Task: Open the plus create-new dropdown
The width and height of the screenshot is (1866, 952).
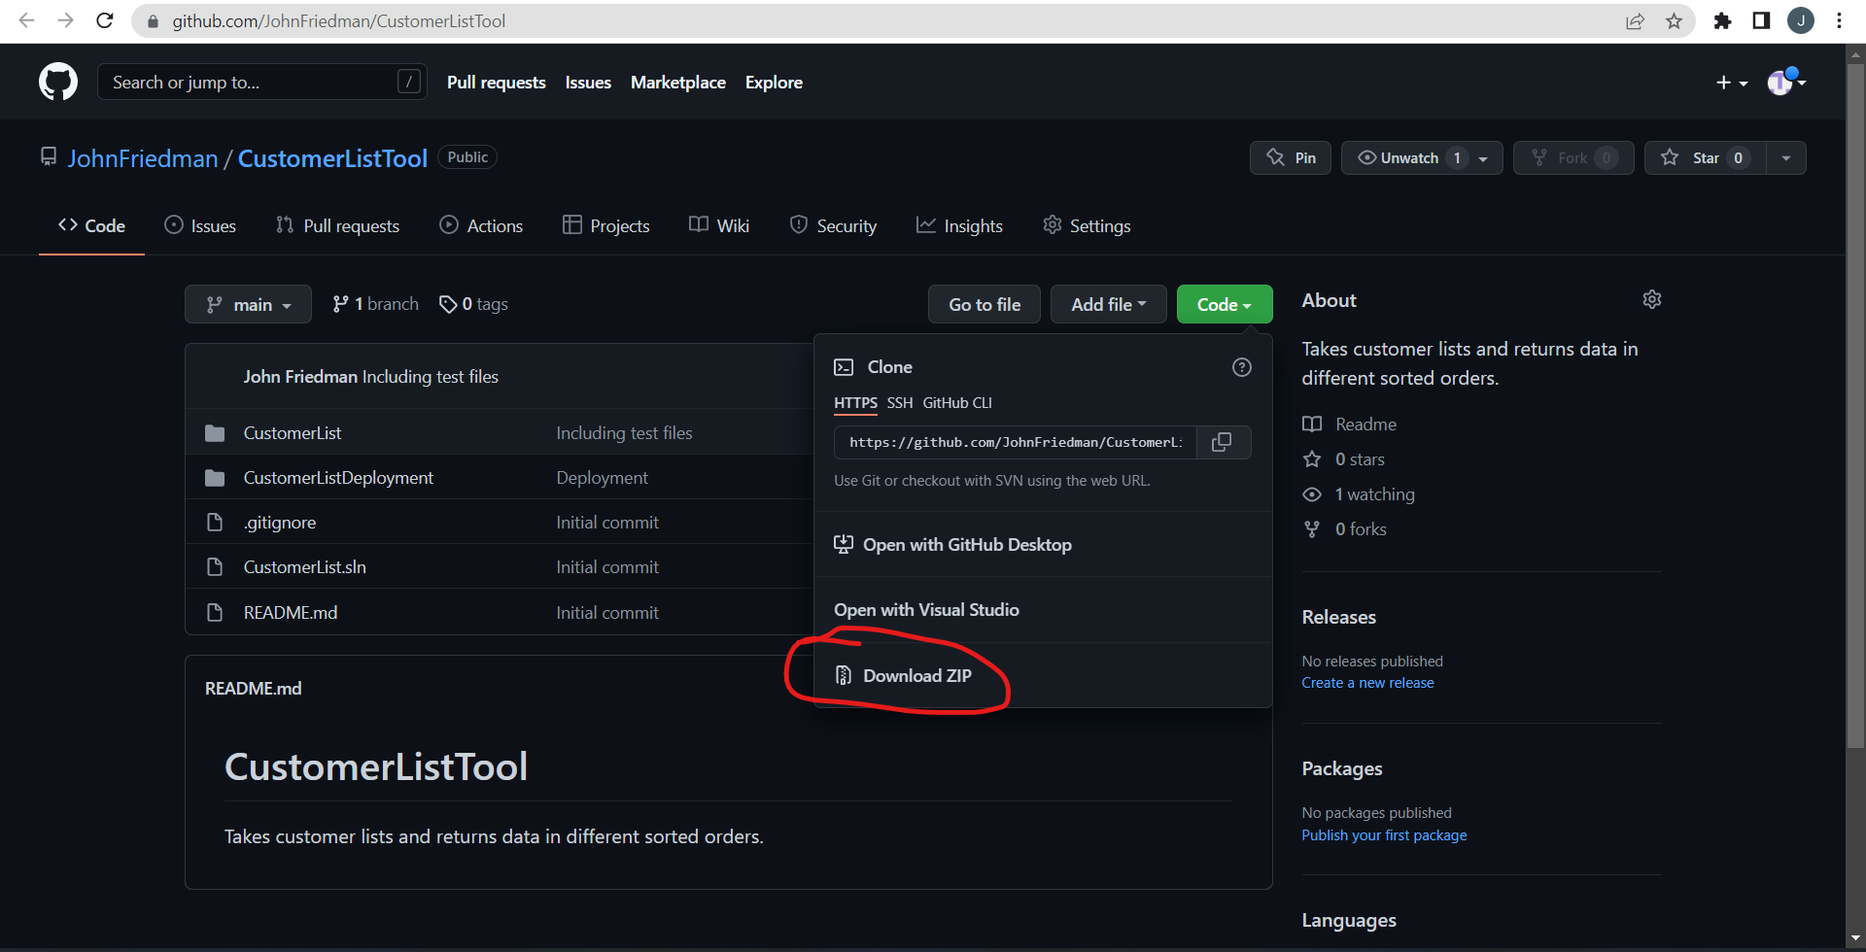Action: (x=1732, y=83)
